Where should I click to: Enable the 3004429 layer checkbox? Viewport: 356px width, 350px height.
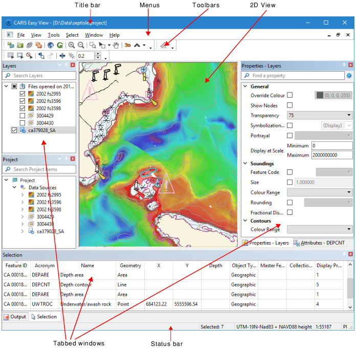tap(22, 116)
